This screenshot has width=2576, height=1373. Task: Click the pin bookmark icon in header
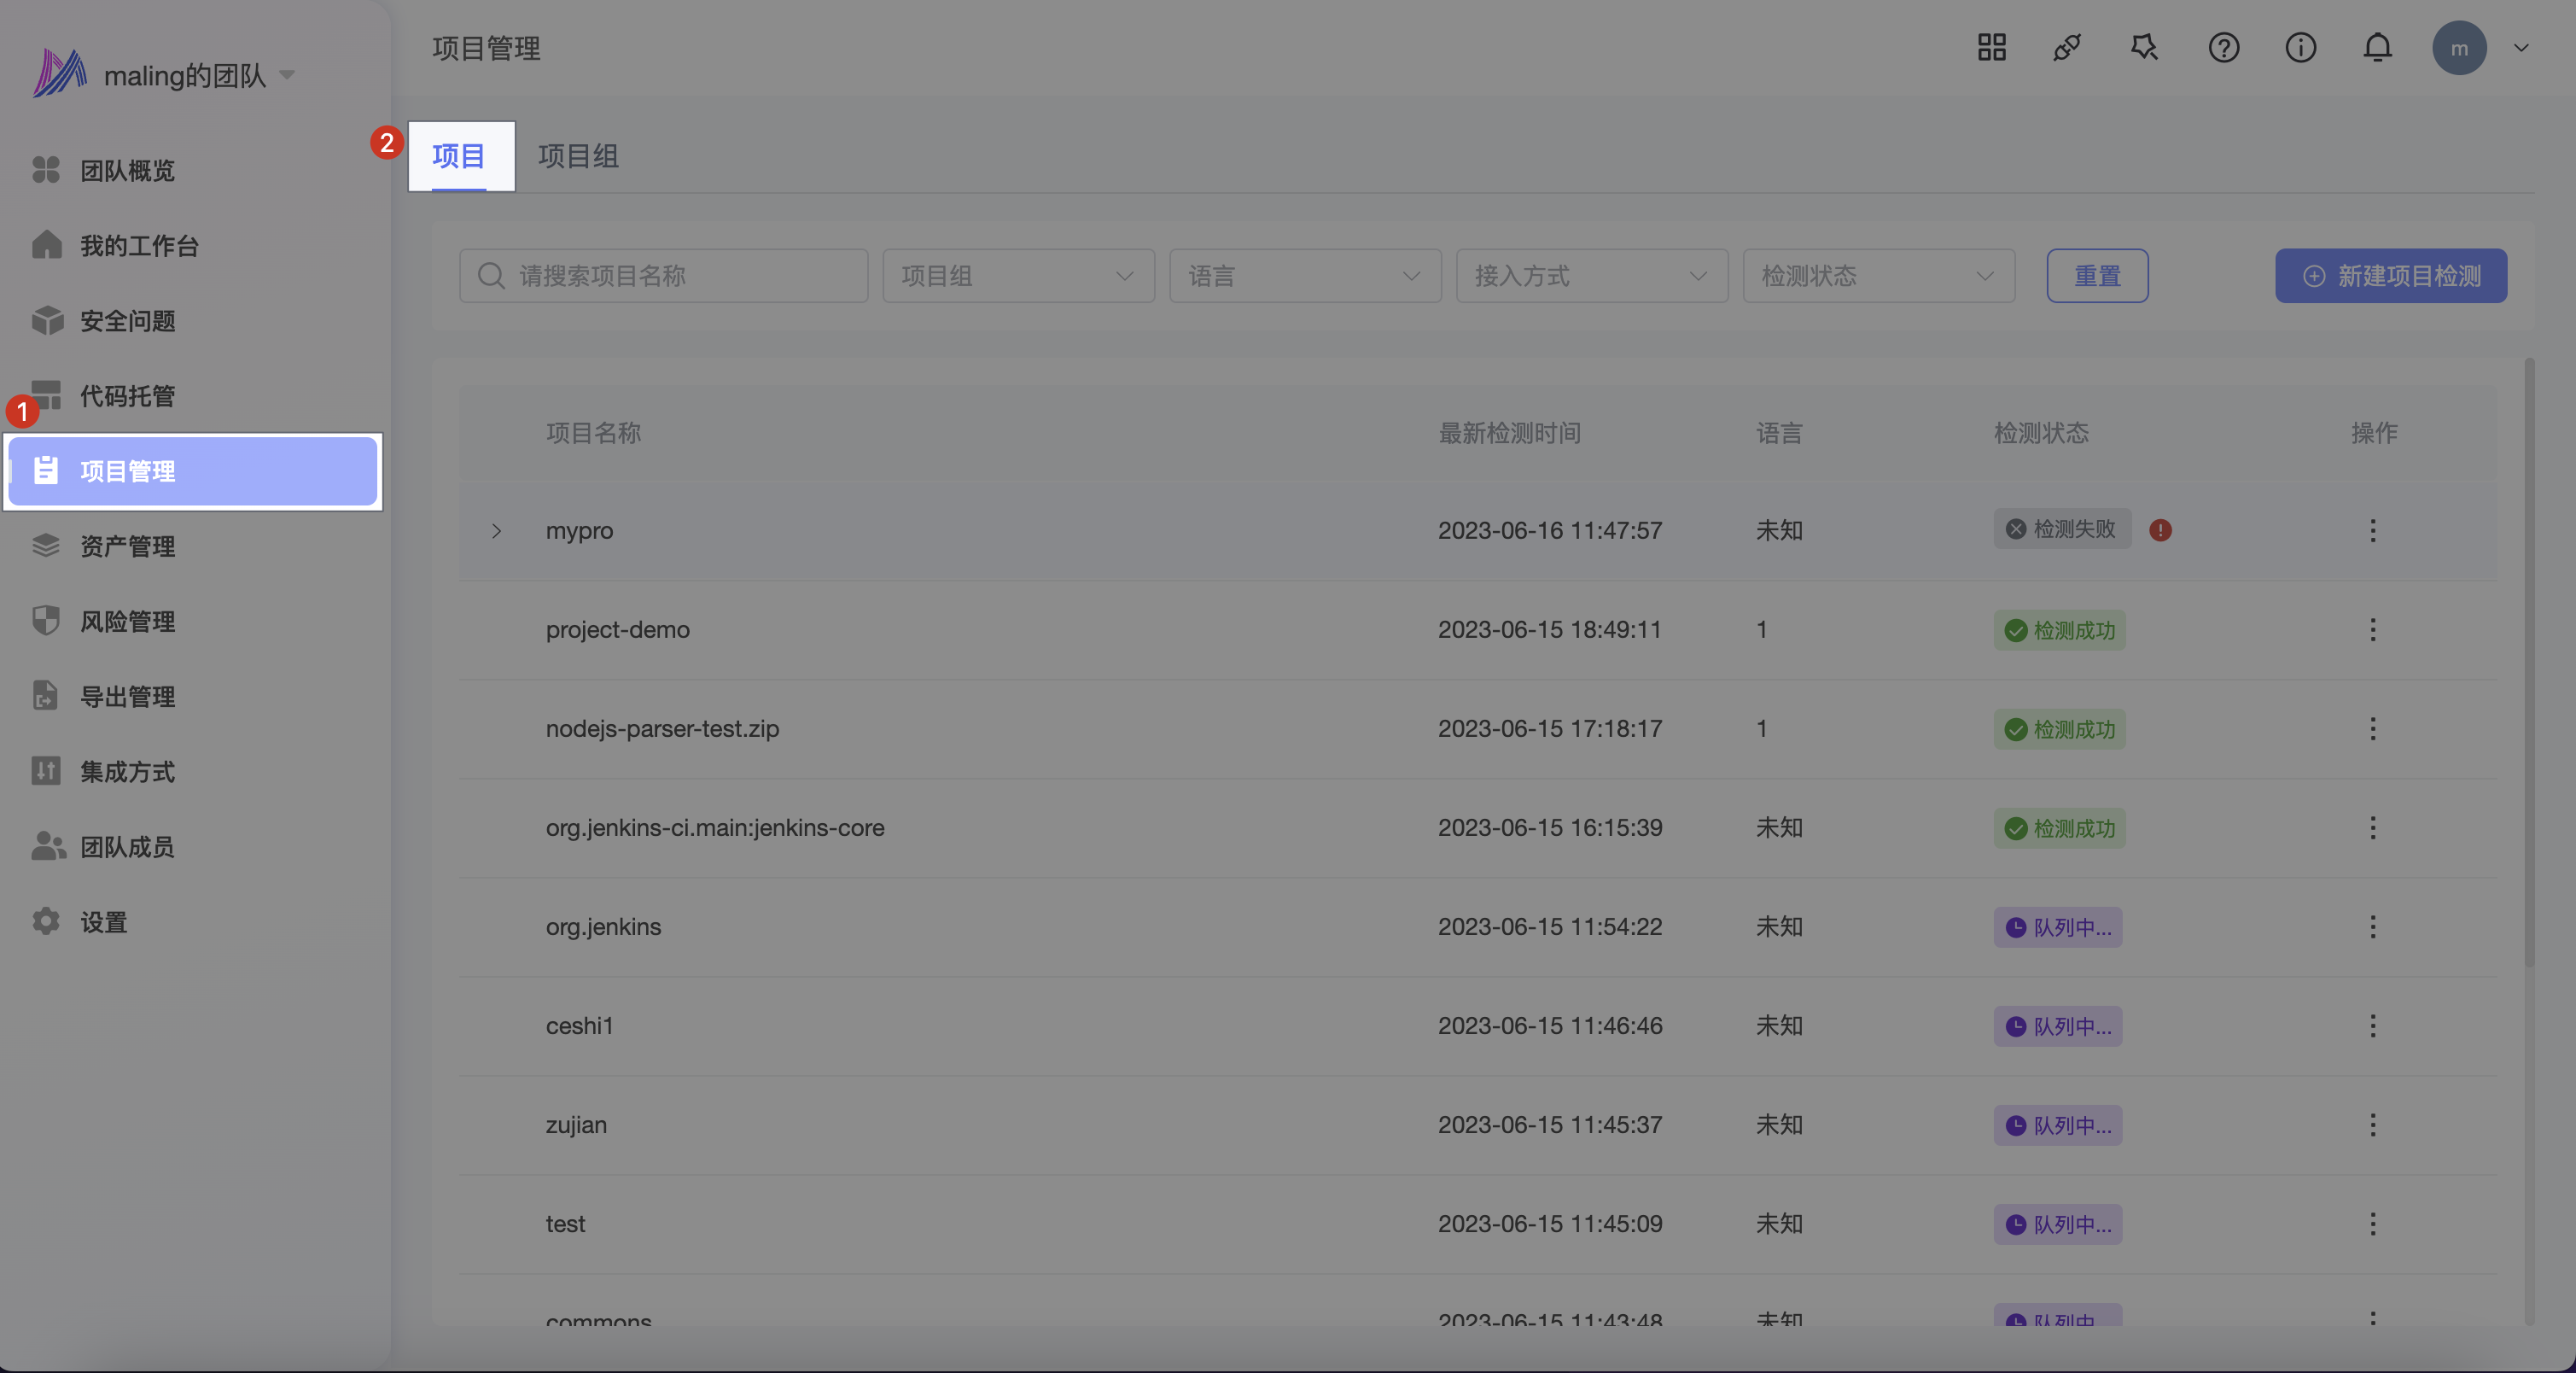pyautogui.click(x=2144, y=48)
